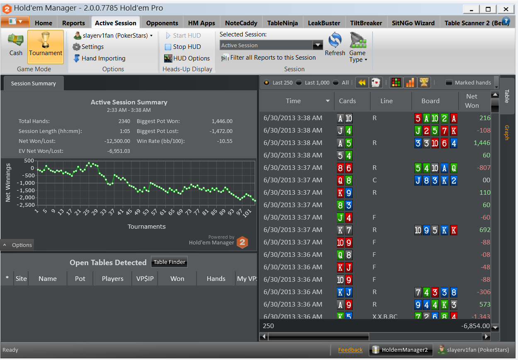Click the hand list horizontal scrollbar thumb

coord(318,337)
